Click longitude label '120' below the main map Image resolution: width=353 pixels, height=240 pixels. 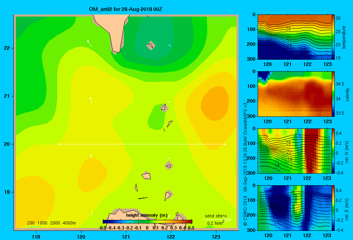pos(81,236)
